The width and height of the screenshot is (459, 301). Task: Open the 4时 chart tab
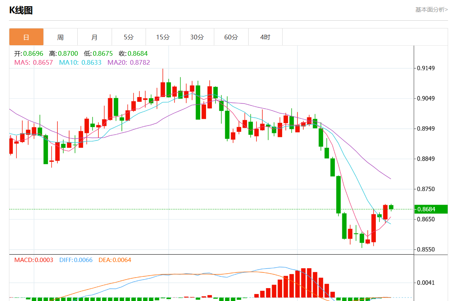click(265, 37)
